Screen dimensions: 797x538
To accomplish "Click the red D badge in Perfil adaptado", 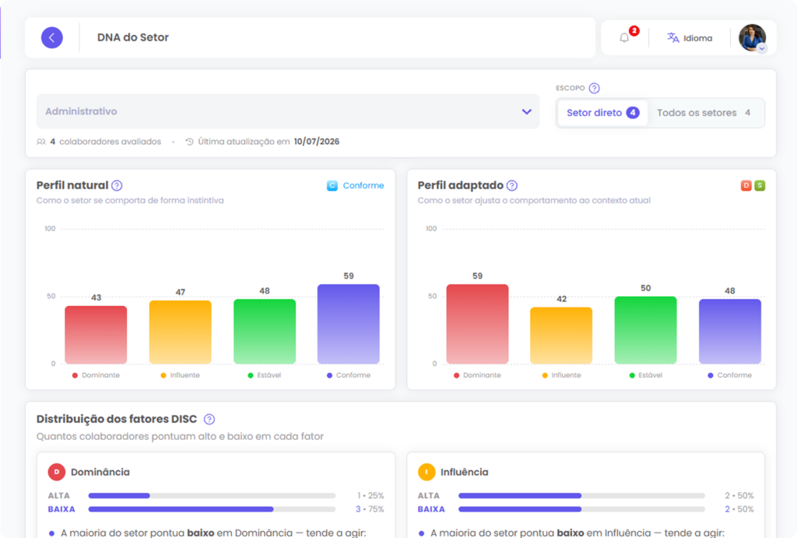I will click(x=746, y=185).
